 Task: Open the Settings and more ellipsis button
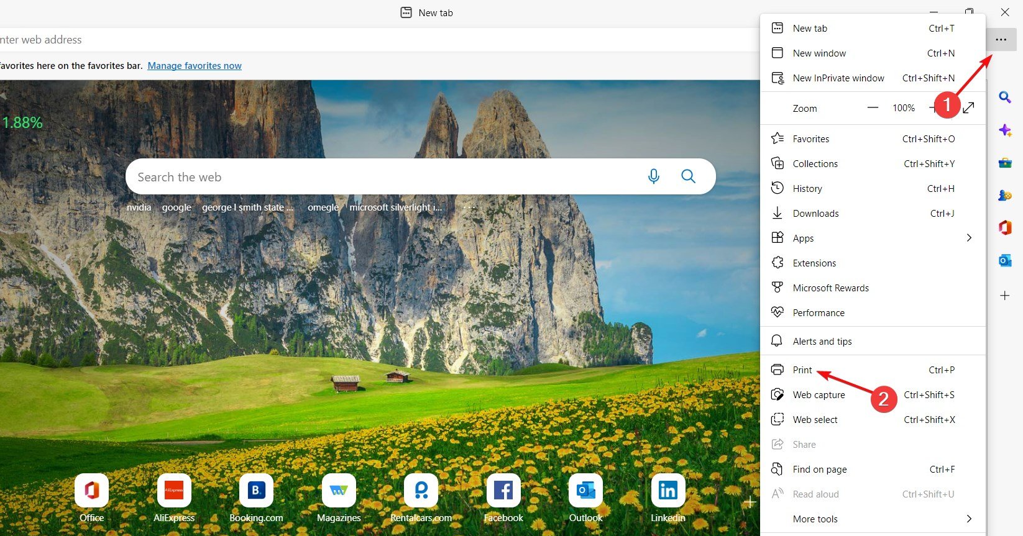pyautogui.click(x=1001, y=40)
